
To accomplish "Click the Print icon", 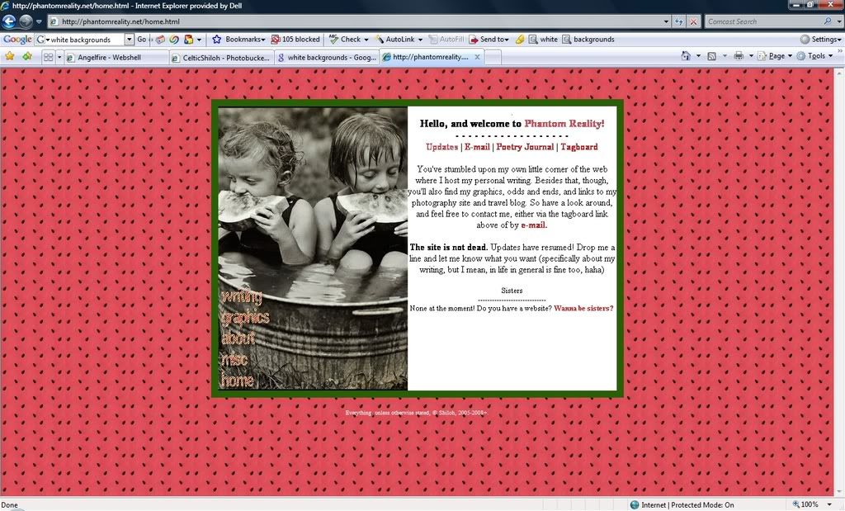I will tap(739, 56).
